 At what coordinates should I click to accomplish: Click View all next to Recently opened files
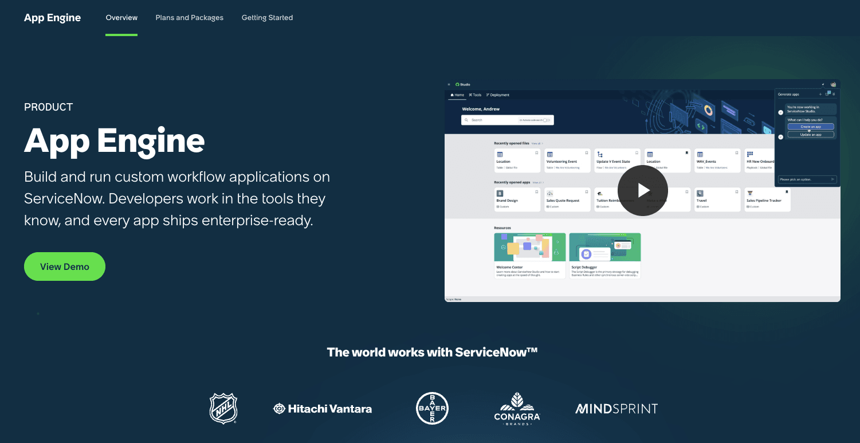pos(536,143)
